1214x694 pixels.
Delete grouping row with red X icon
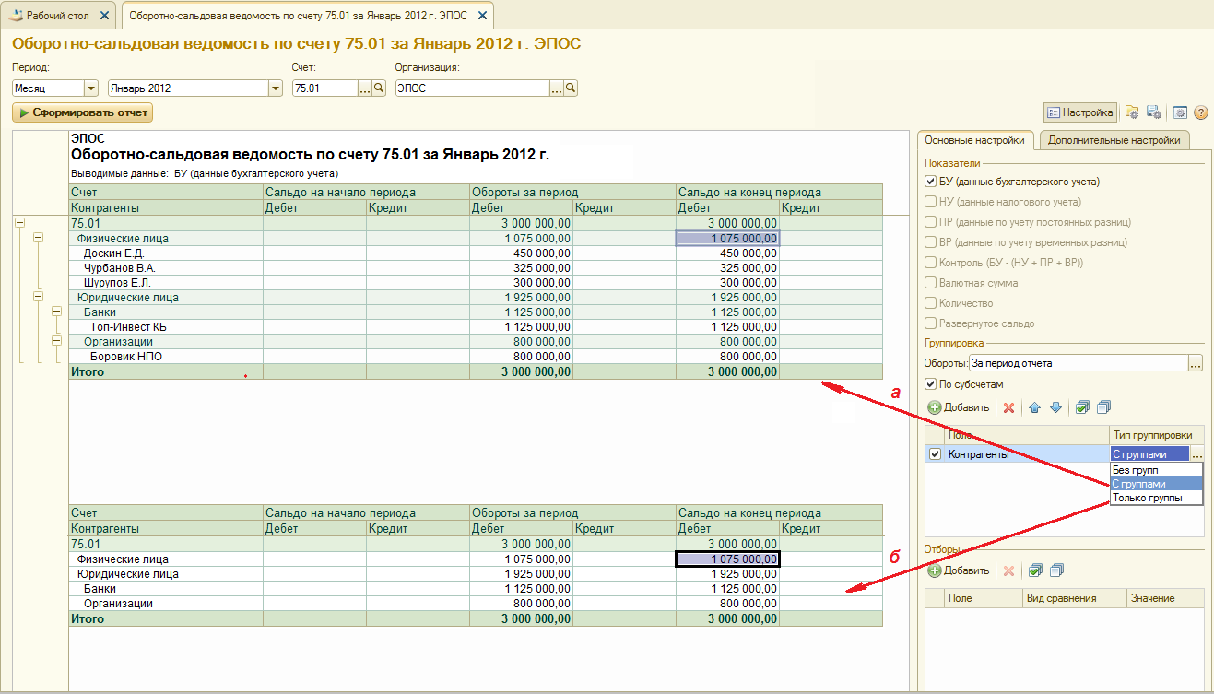(1008, 407)
